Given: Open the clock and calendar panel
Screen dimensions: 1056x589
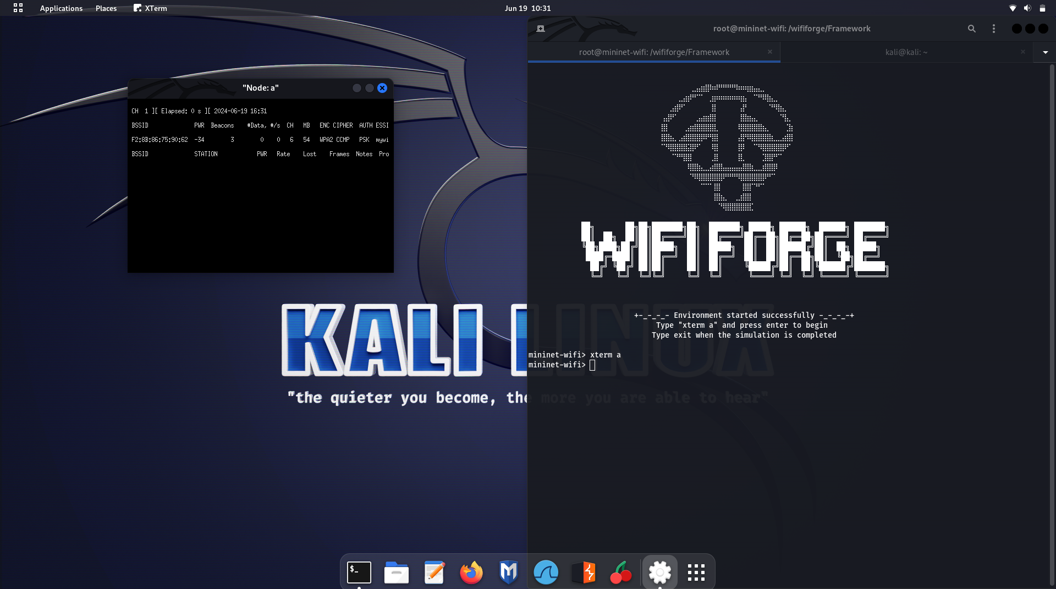Looking at the screenshot, I should (x=527, y=8).
